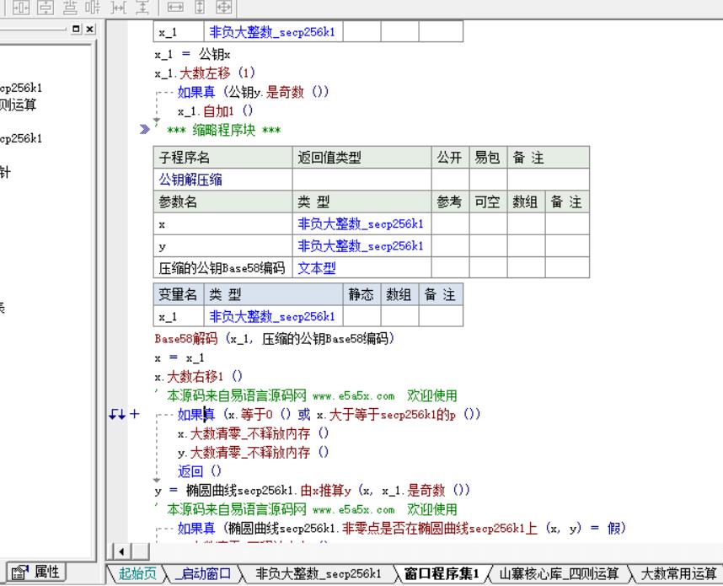Open the 属性 panel tab
This screenshot has height=586, width=723.
point(38,573)
